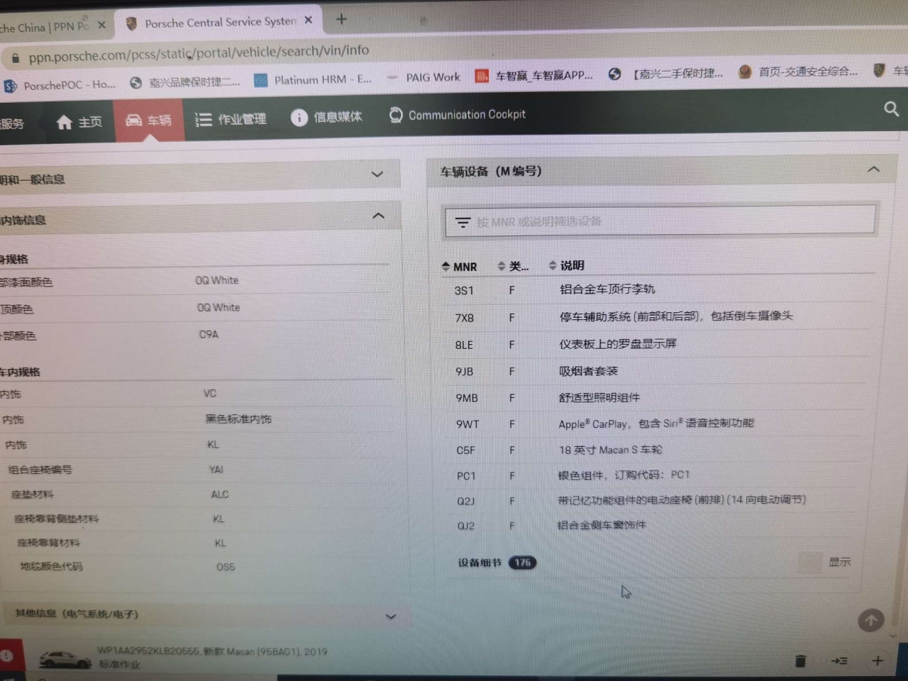Click the search magnifier icon
This screenshot has width=908, height=681.
point(892,109)
